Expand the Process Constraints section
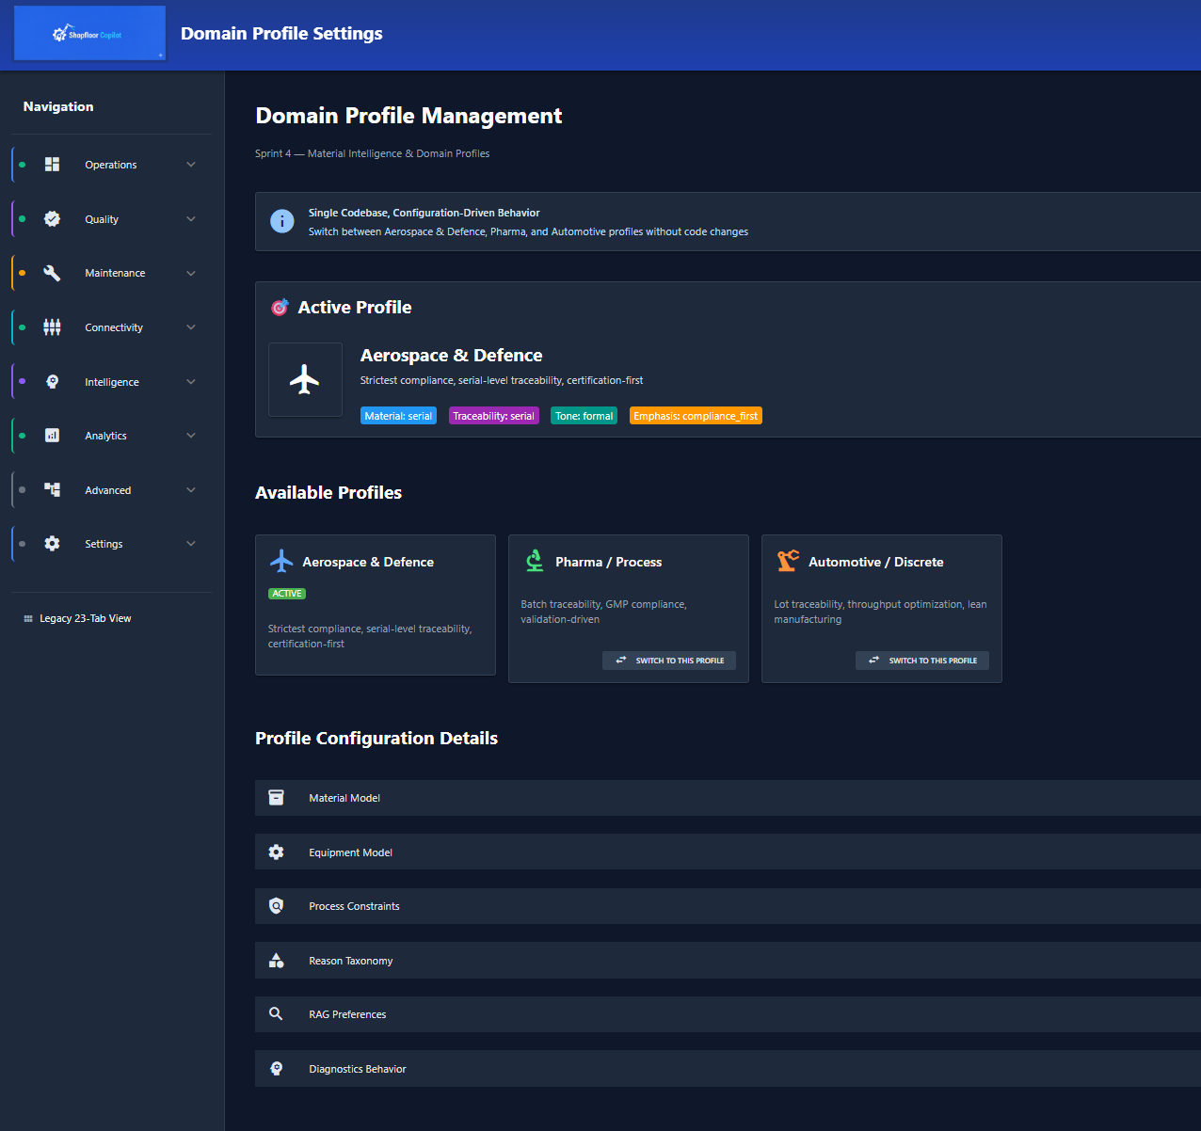The width and height of the screenshot is (1201, 1131). pyautogui.click(x=354, y=906)
